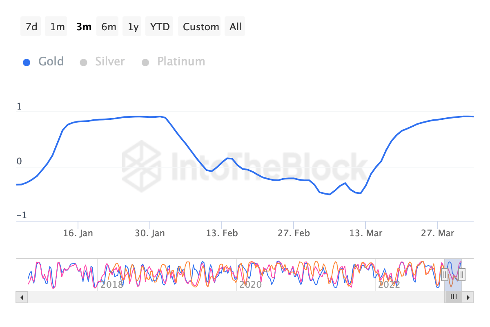Click the Platinum legend gray dot
The height and width of the screenshot is (327, 490).
tap(145, 62)
